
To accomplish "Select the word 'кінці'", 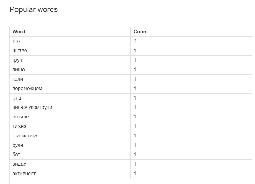I will 17,98.
